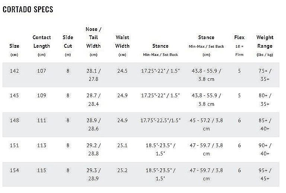The height and width of the screenshot is (193, 286).
Task: Select waist width value 25.1
Action: coord(122,145)
